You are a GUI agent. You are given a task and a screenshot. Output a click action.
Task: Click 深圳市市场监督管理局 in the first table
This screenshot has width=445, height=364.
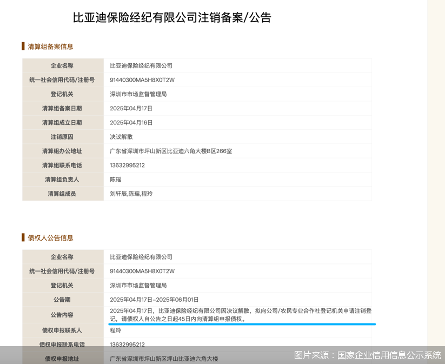(138, 94)
